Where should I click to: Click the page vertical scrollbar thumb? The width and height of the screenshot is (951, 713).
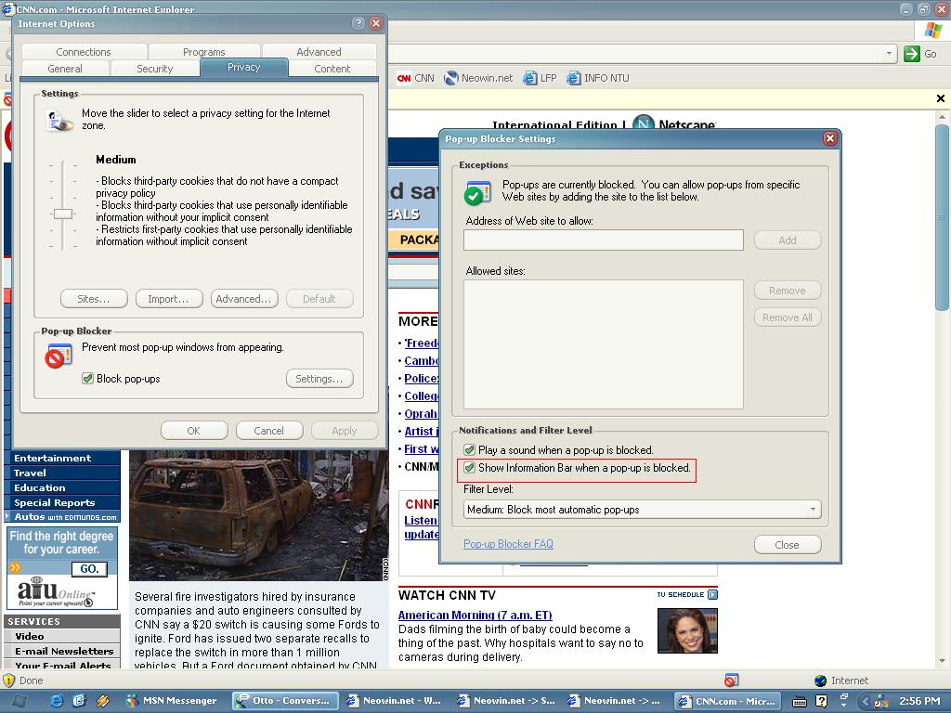pos(942,218)
